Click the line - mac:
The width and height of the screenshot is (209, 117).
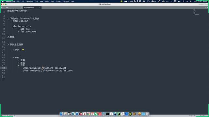point(16,58)
